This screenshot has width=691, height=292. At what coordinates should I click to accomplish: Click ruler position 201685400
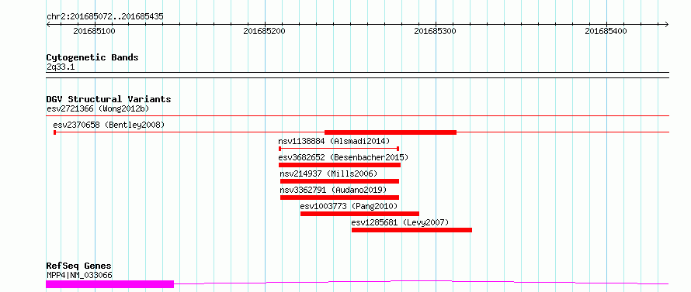pyautogui.click(x=606, y=31)
